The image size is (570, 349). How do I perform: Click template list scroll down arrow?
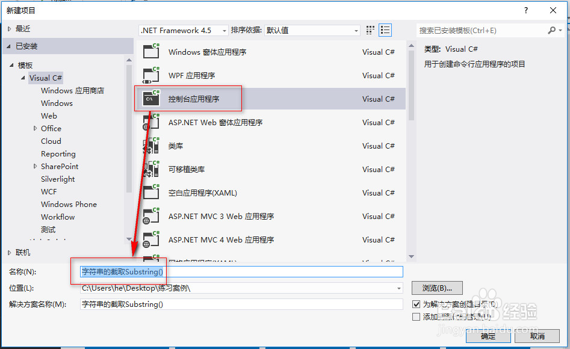tap(411, 257)
